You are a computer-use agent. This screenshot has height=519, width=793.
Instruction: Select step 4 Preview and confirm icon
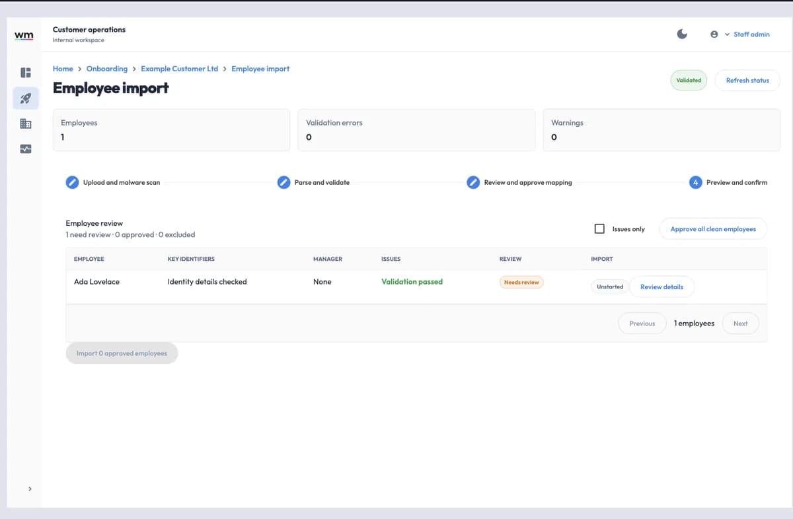[x=695, y=182]
